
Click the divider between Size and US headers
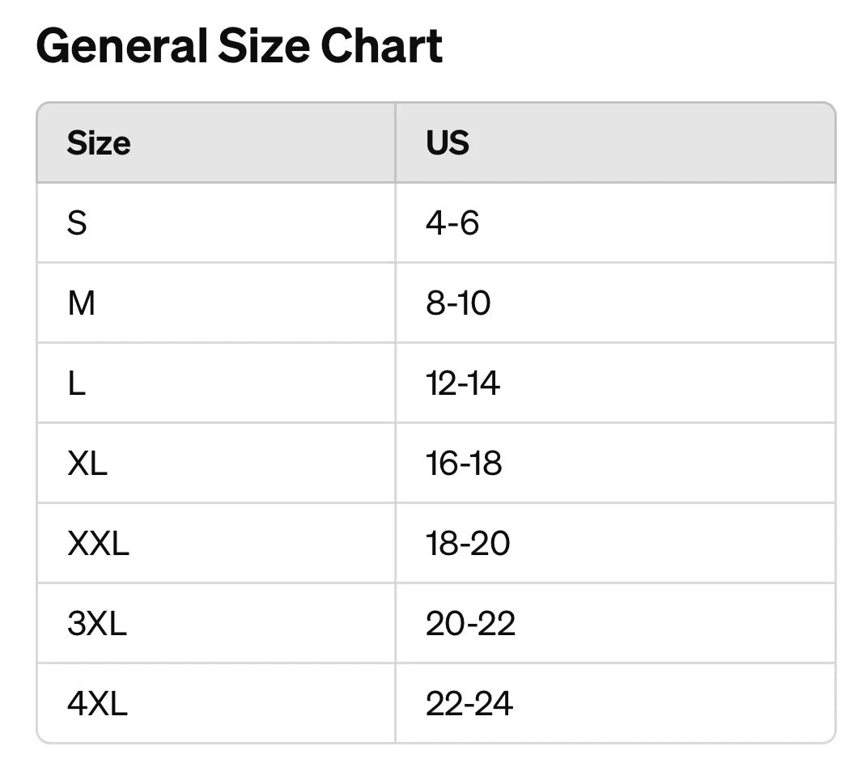point(395,143)
